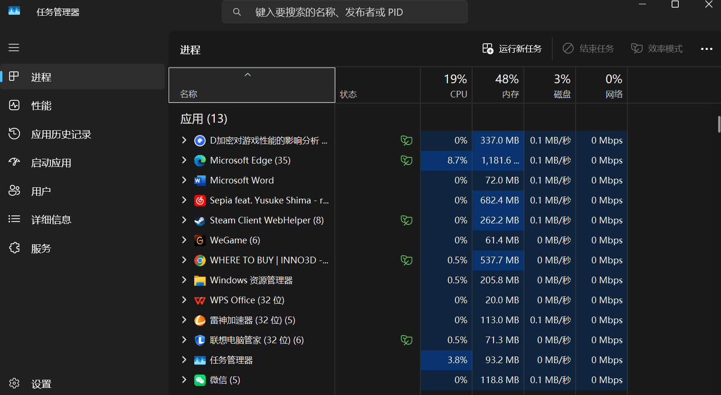The height and width of the screenshot is (395, 721).
Task: Click the hamburger navigation menu icon
Action: click(14, 48)
